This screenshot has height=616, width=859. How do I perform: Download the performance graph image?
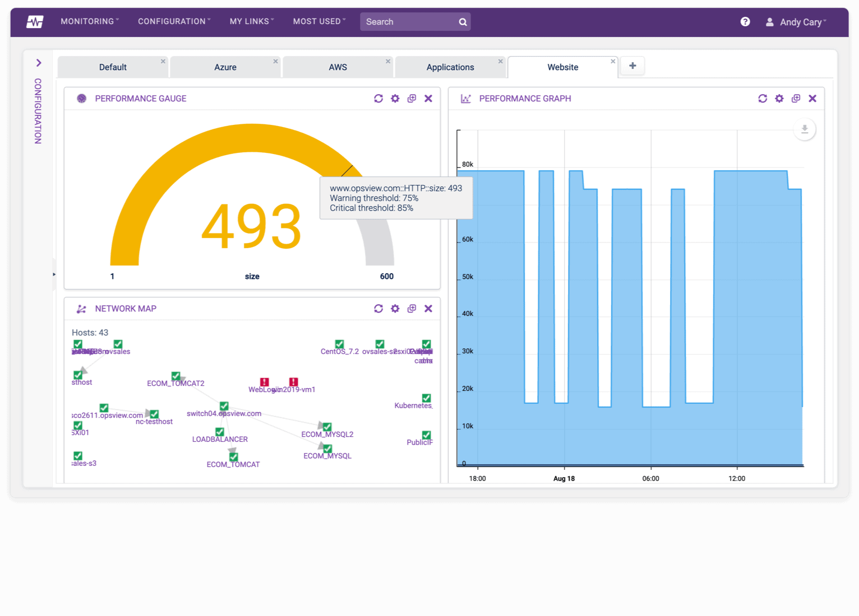pyautogui.click(x=805, y=129)
